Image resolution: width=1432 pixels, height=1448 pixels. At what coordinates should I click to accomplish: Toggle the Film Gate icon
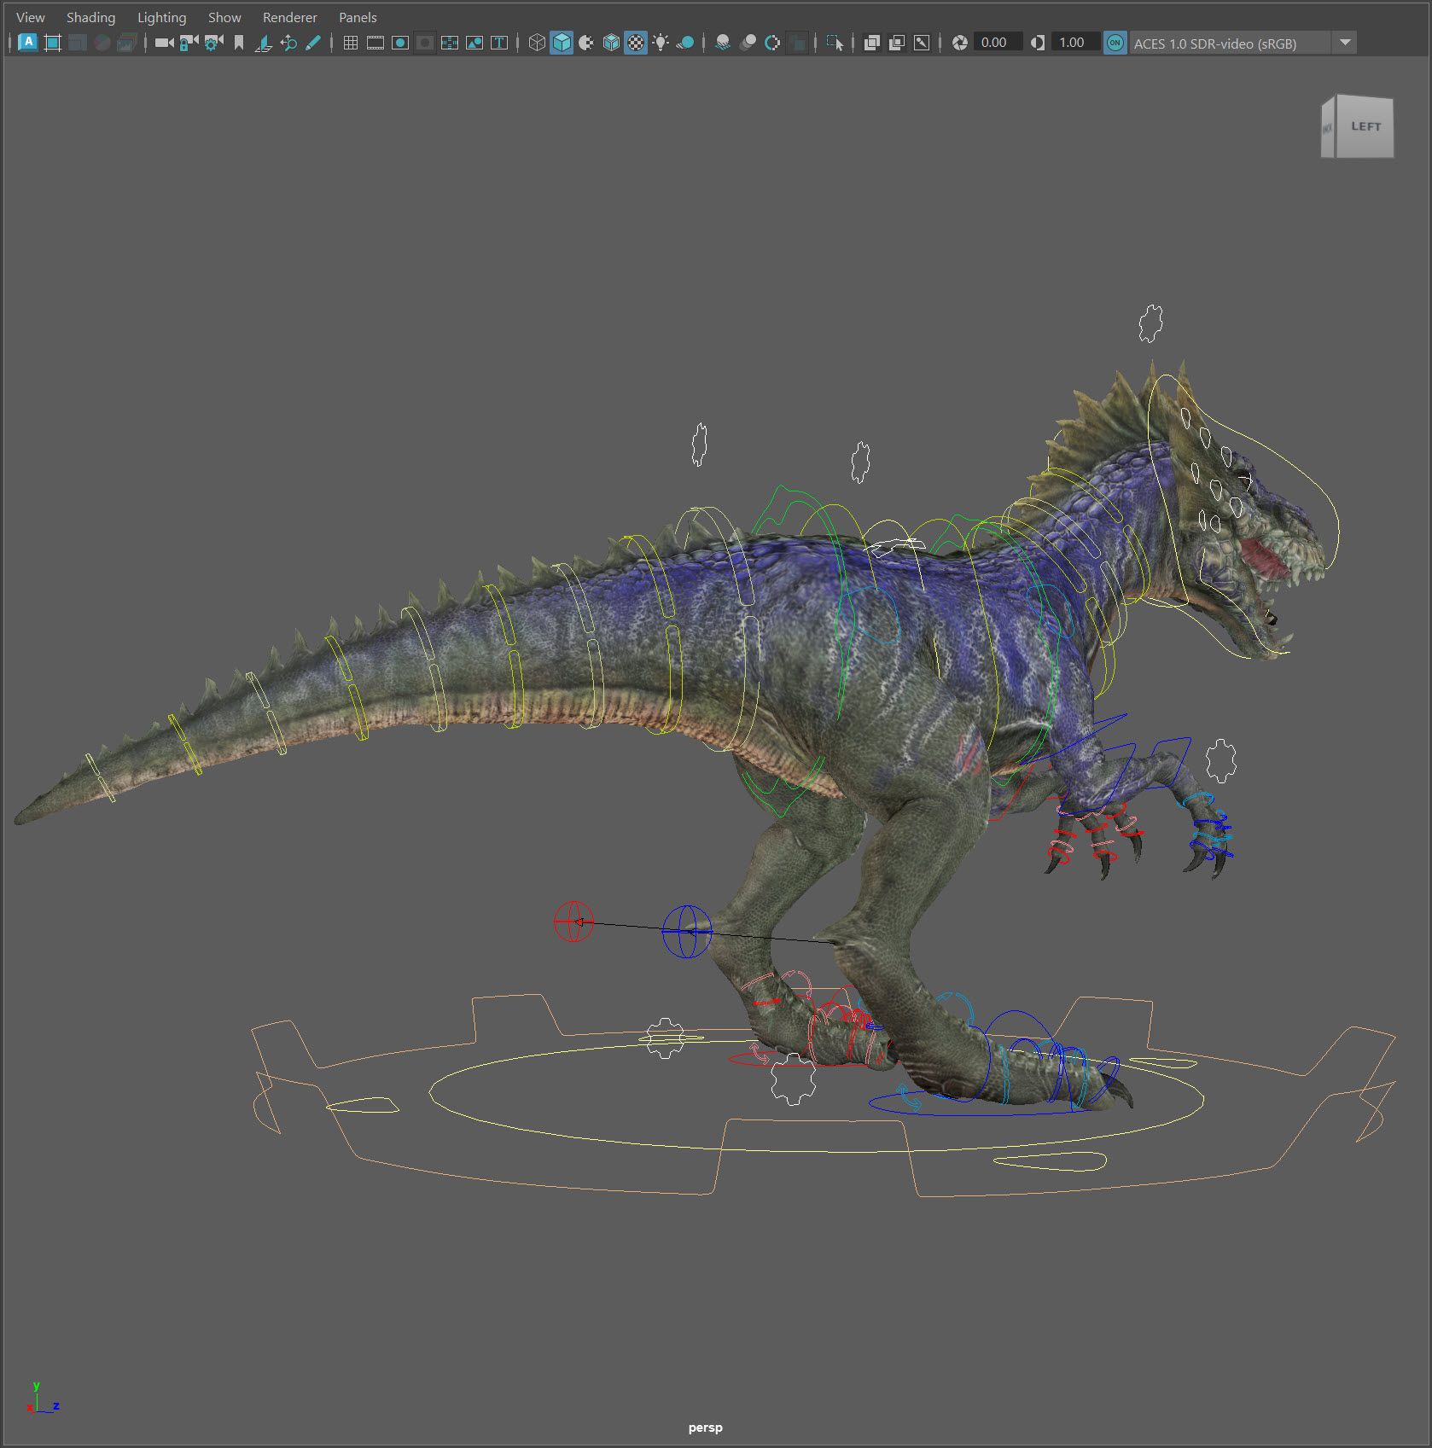tap(375, 42)
